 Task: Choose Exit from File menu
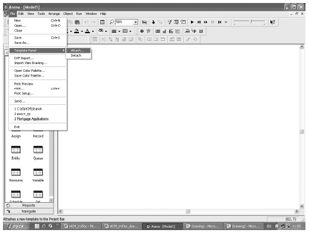click(x=37, y=127)
